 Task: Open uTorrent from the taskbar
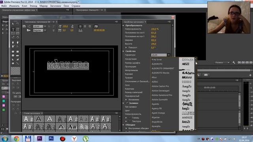[86, 138]
